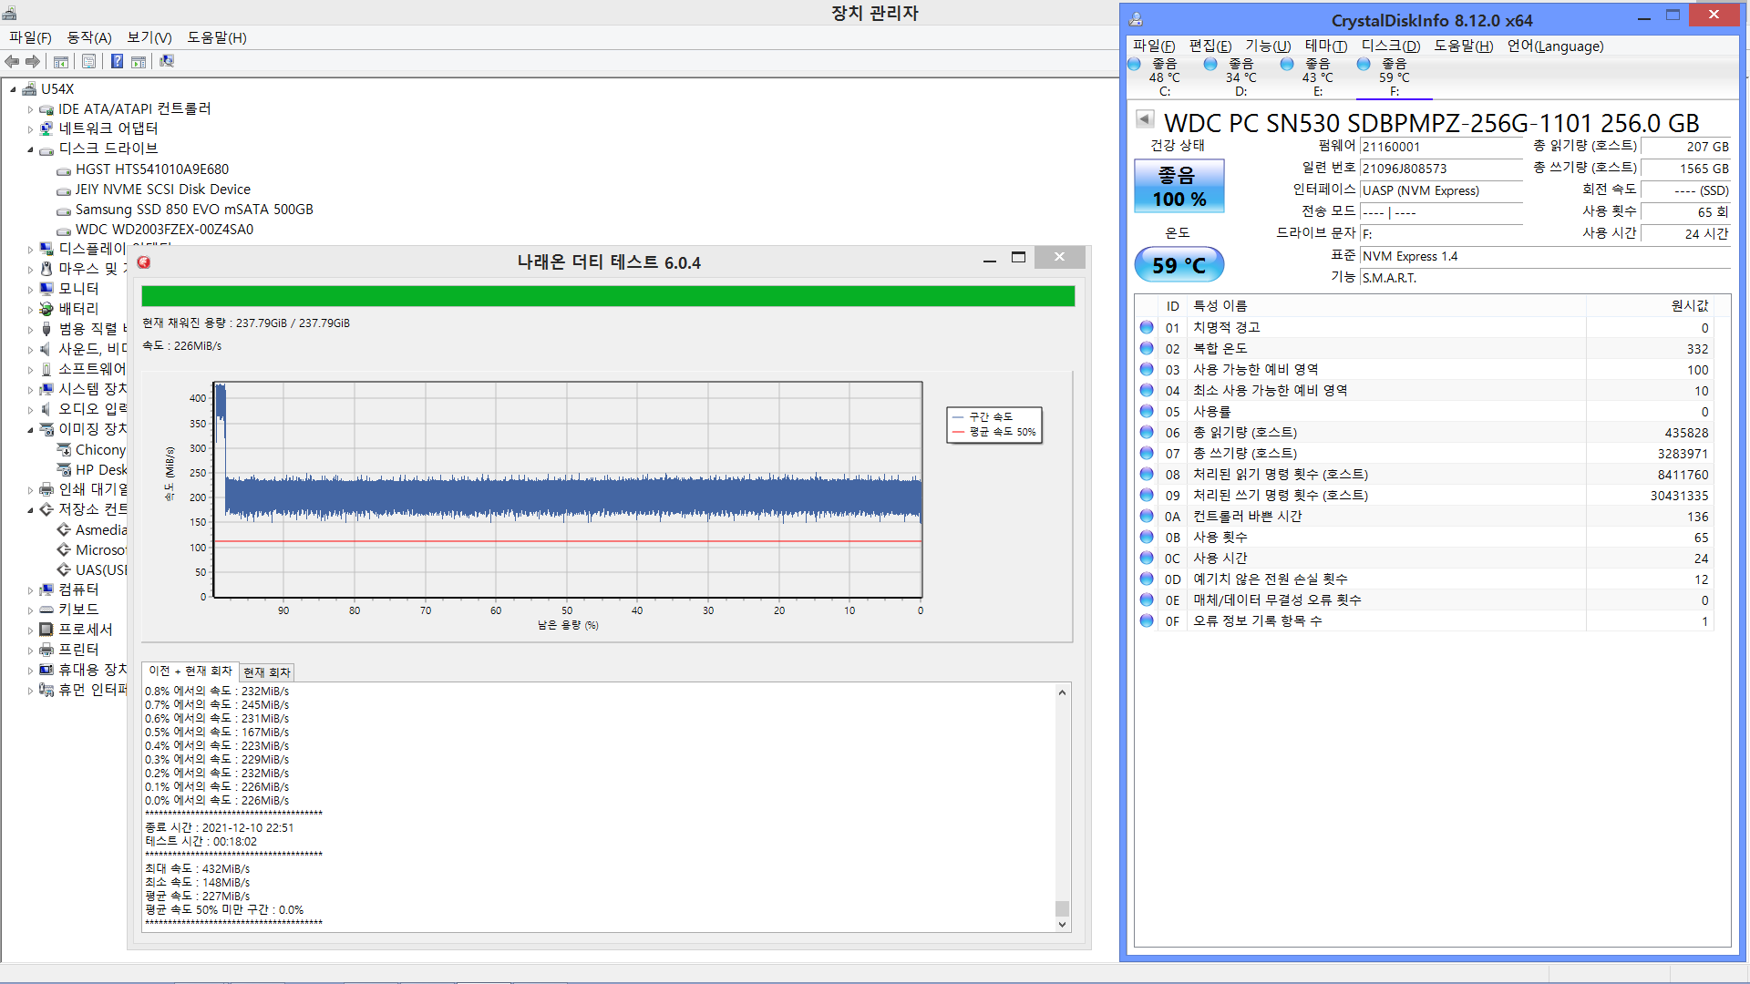
Task: Open 디스크(D) menu in CrystalDiskInfo
Action: coord(1391,46)
